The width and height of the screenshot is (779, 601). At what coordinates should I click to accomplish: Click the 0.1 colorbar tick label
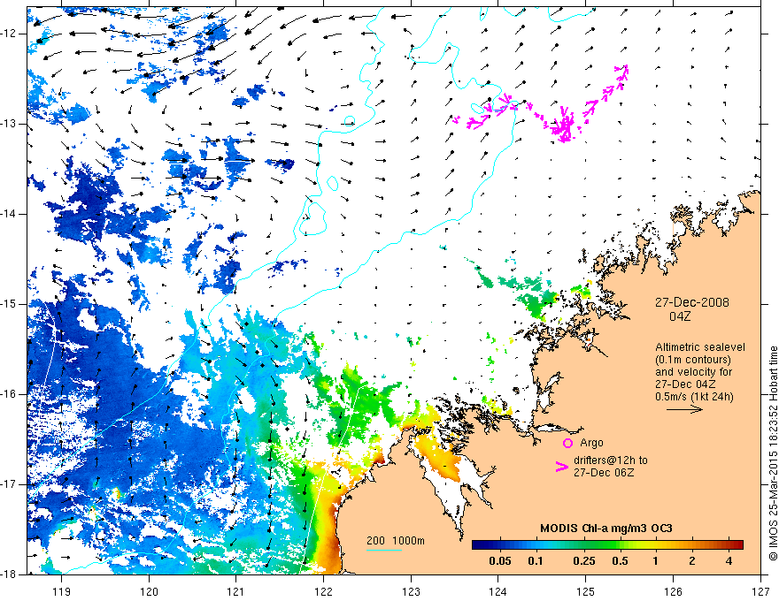[x=535, y=561]
